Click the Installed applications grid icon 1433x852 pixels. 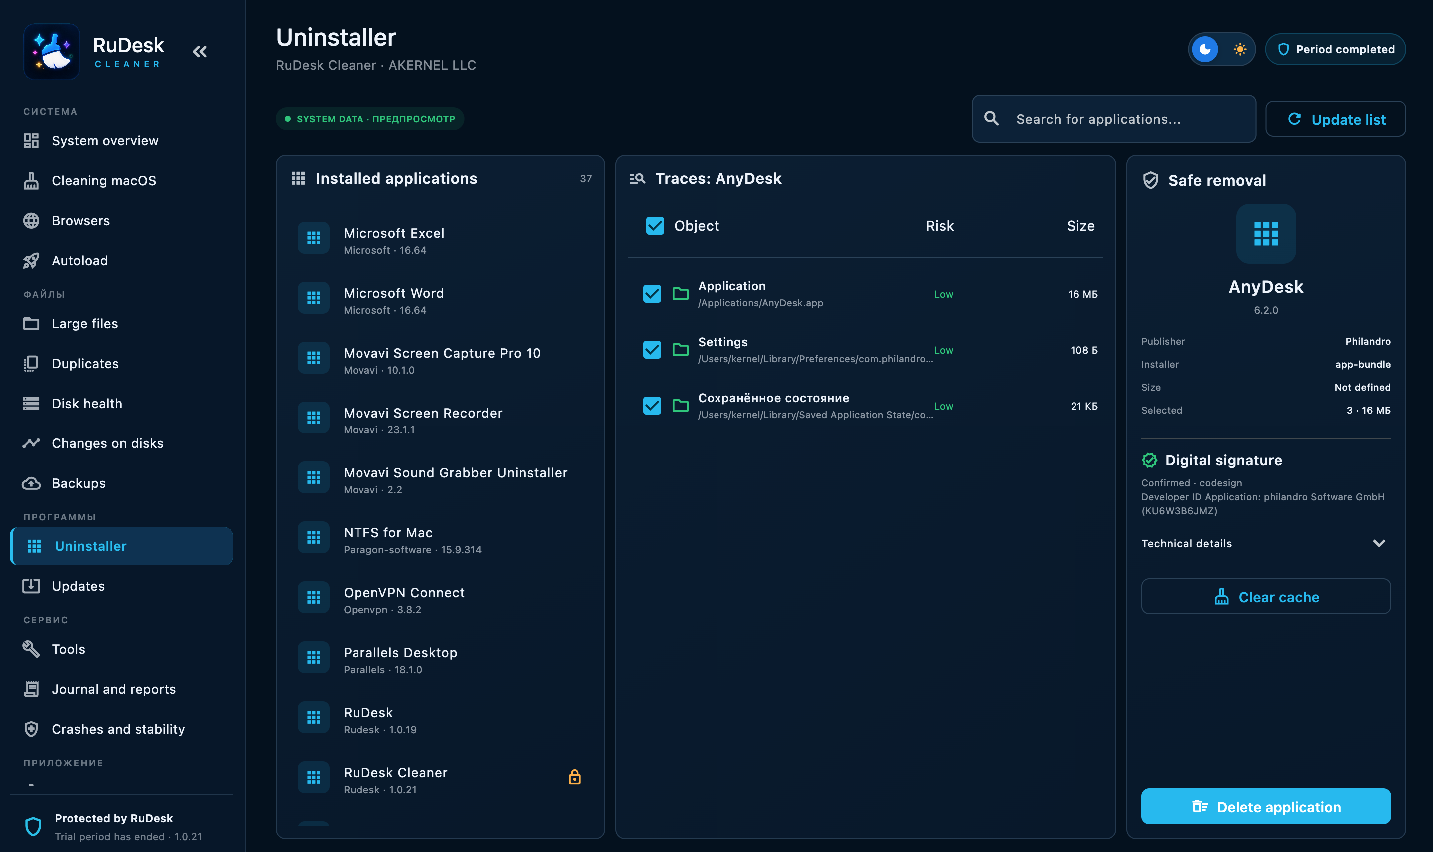(298, 179)
